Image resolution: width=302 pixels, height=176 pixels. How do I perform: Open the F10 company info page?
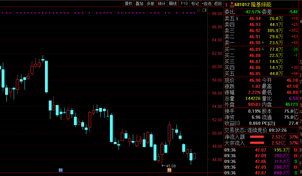[184, 4]
